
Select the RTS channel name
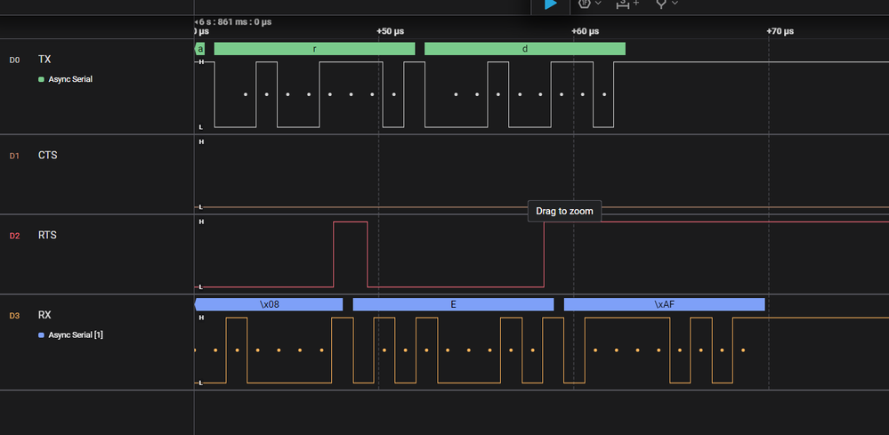[47, 236]
